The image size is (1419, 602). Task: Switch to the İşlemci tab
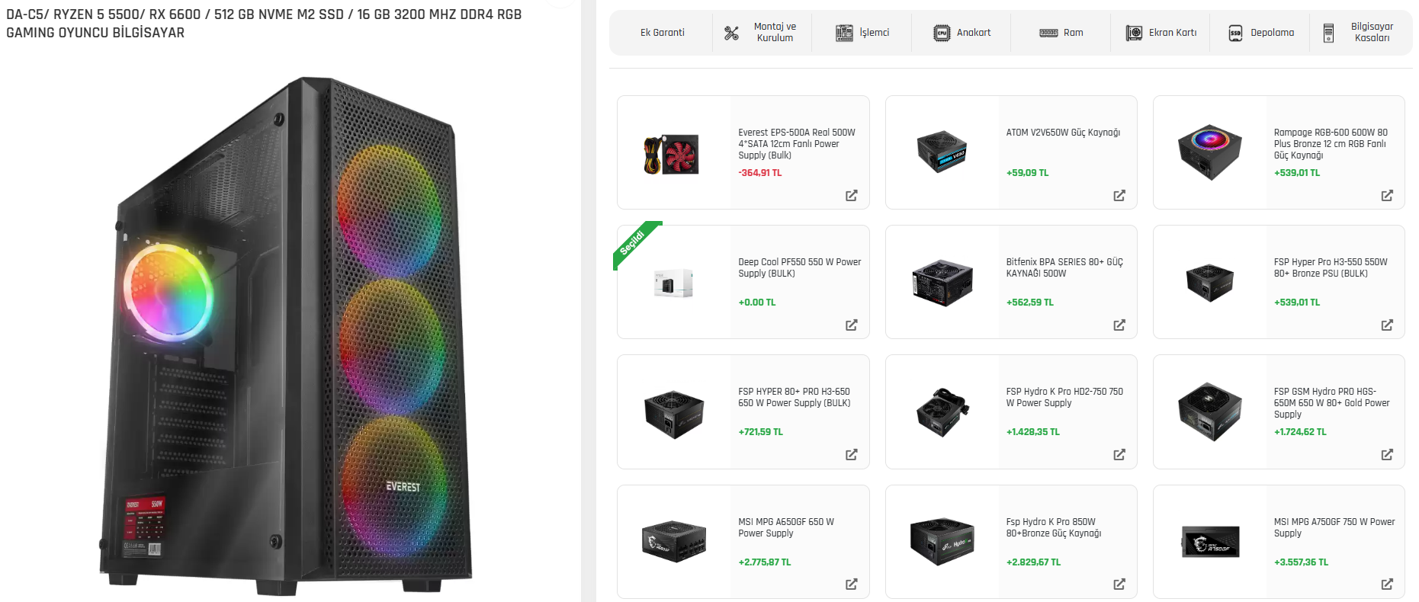coord(862,33)
